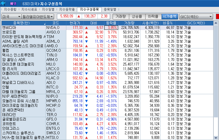Image resolution: width=219 pixels, height=140 pixels.
Task: Switch to the 지수시세표 tab
Action: [29, 9]
